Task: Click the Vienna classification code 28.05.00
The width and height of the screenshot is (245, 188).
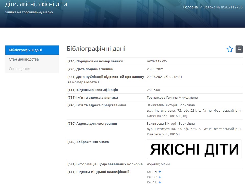Action: point(153,90)
